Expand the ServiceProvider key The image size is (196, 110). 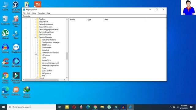(35, 35)
